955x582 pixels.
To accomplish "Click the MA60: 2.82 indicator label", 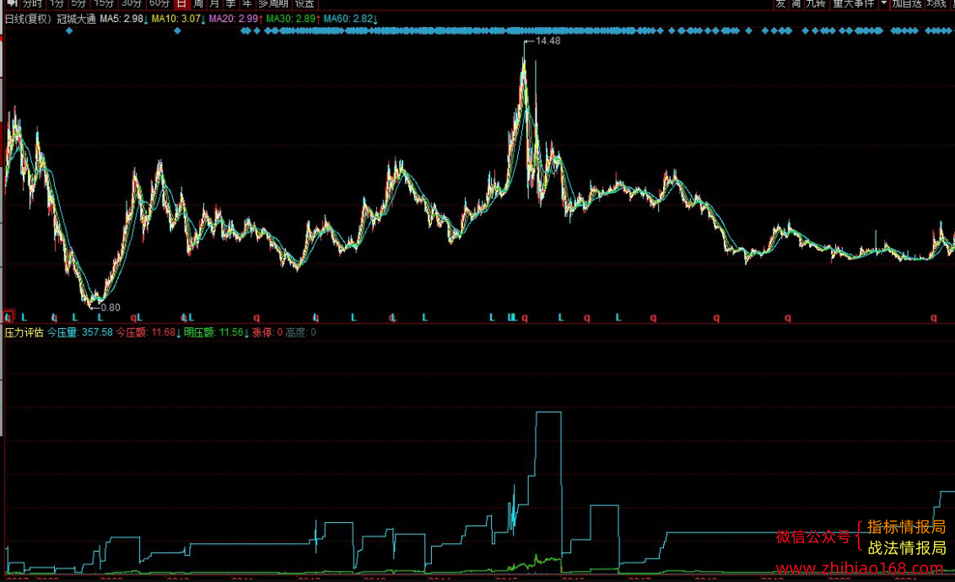I will pos(350,19).
